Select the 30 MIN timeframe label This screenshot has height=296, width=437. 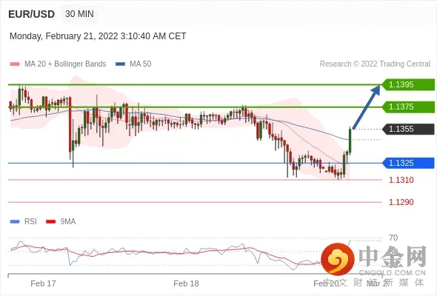pos(79,14)
